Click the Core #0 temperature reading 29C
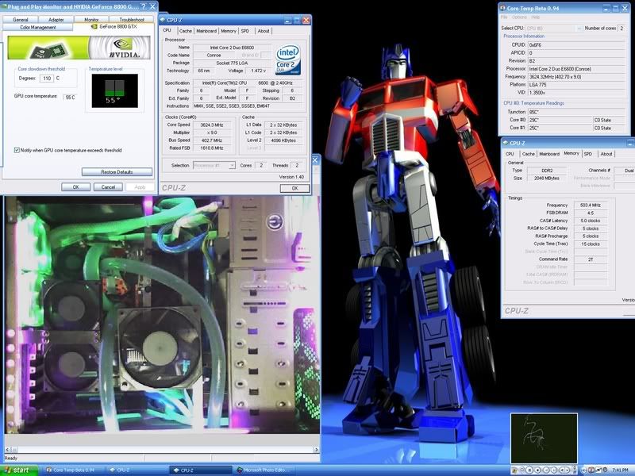The height and width of the screenshot is (476, 635). [560, 120]
